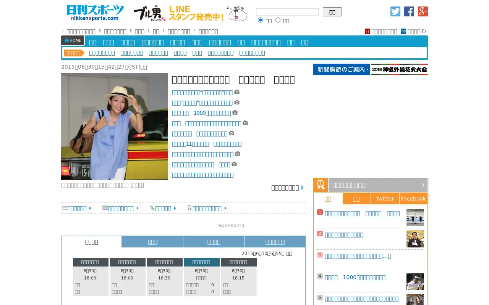This screenshot has width=489, height=305.
Task: Click the medal icon in the links row
Action: tap(189, 208)
